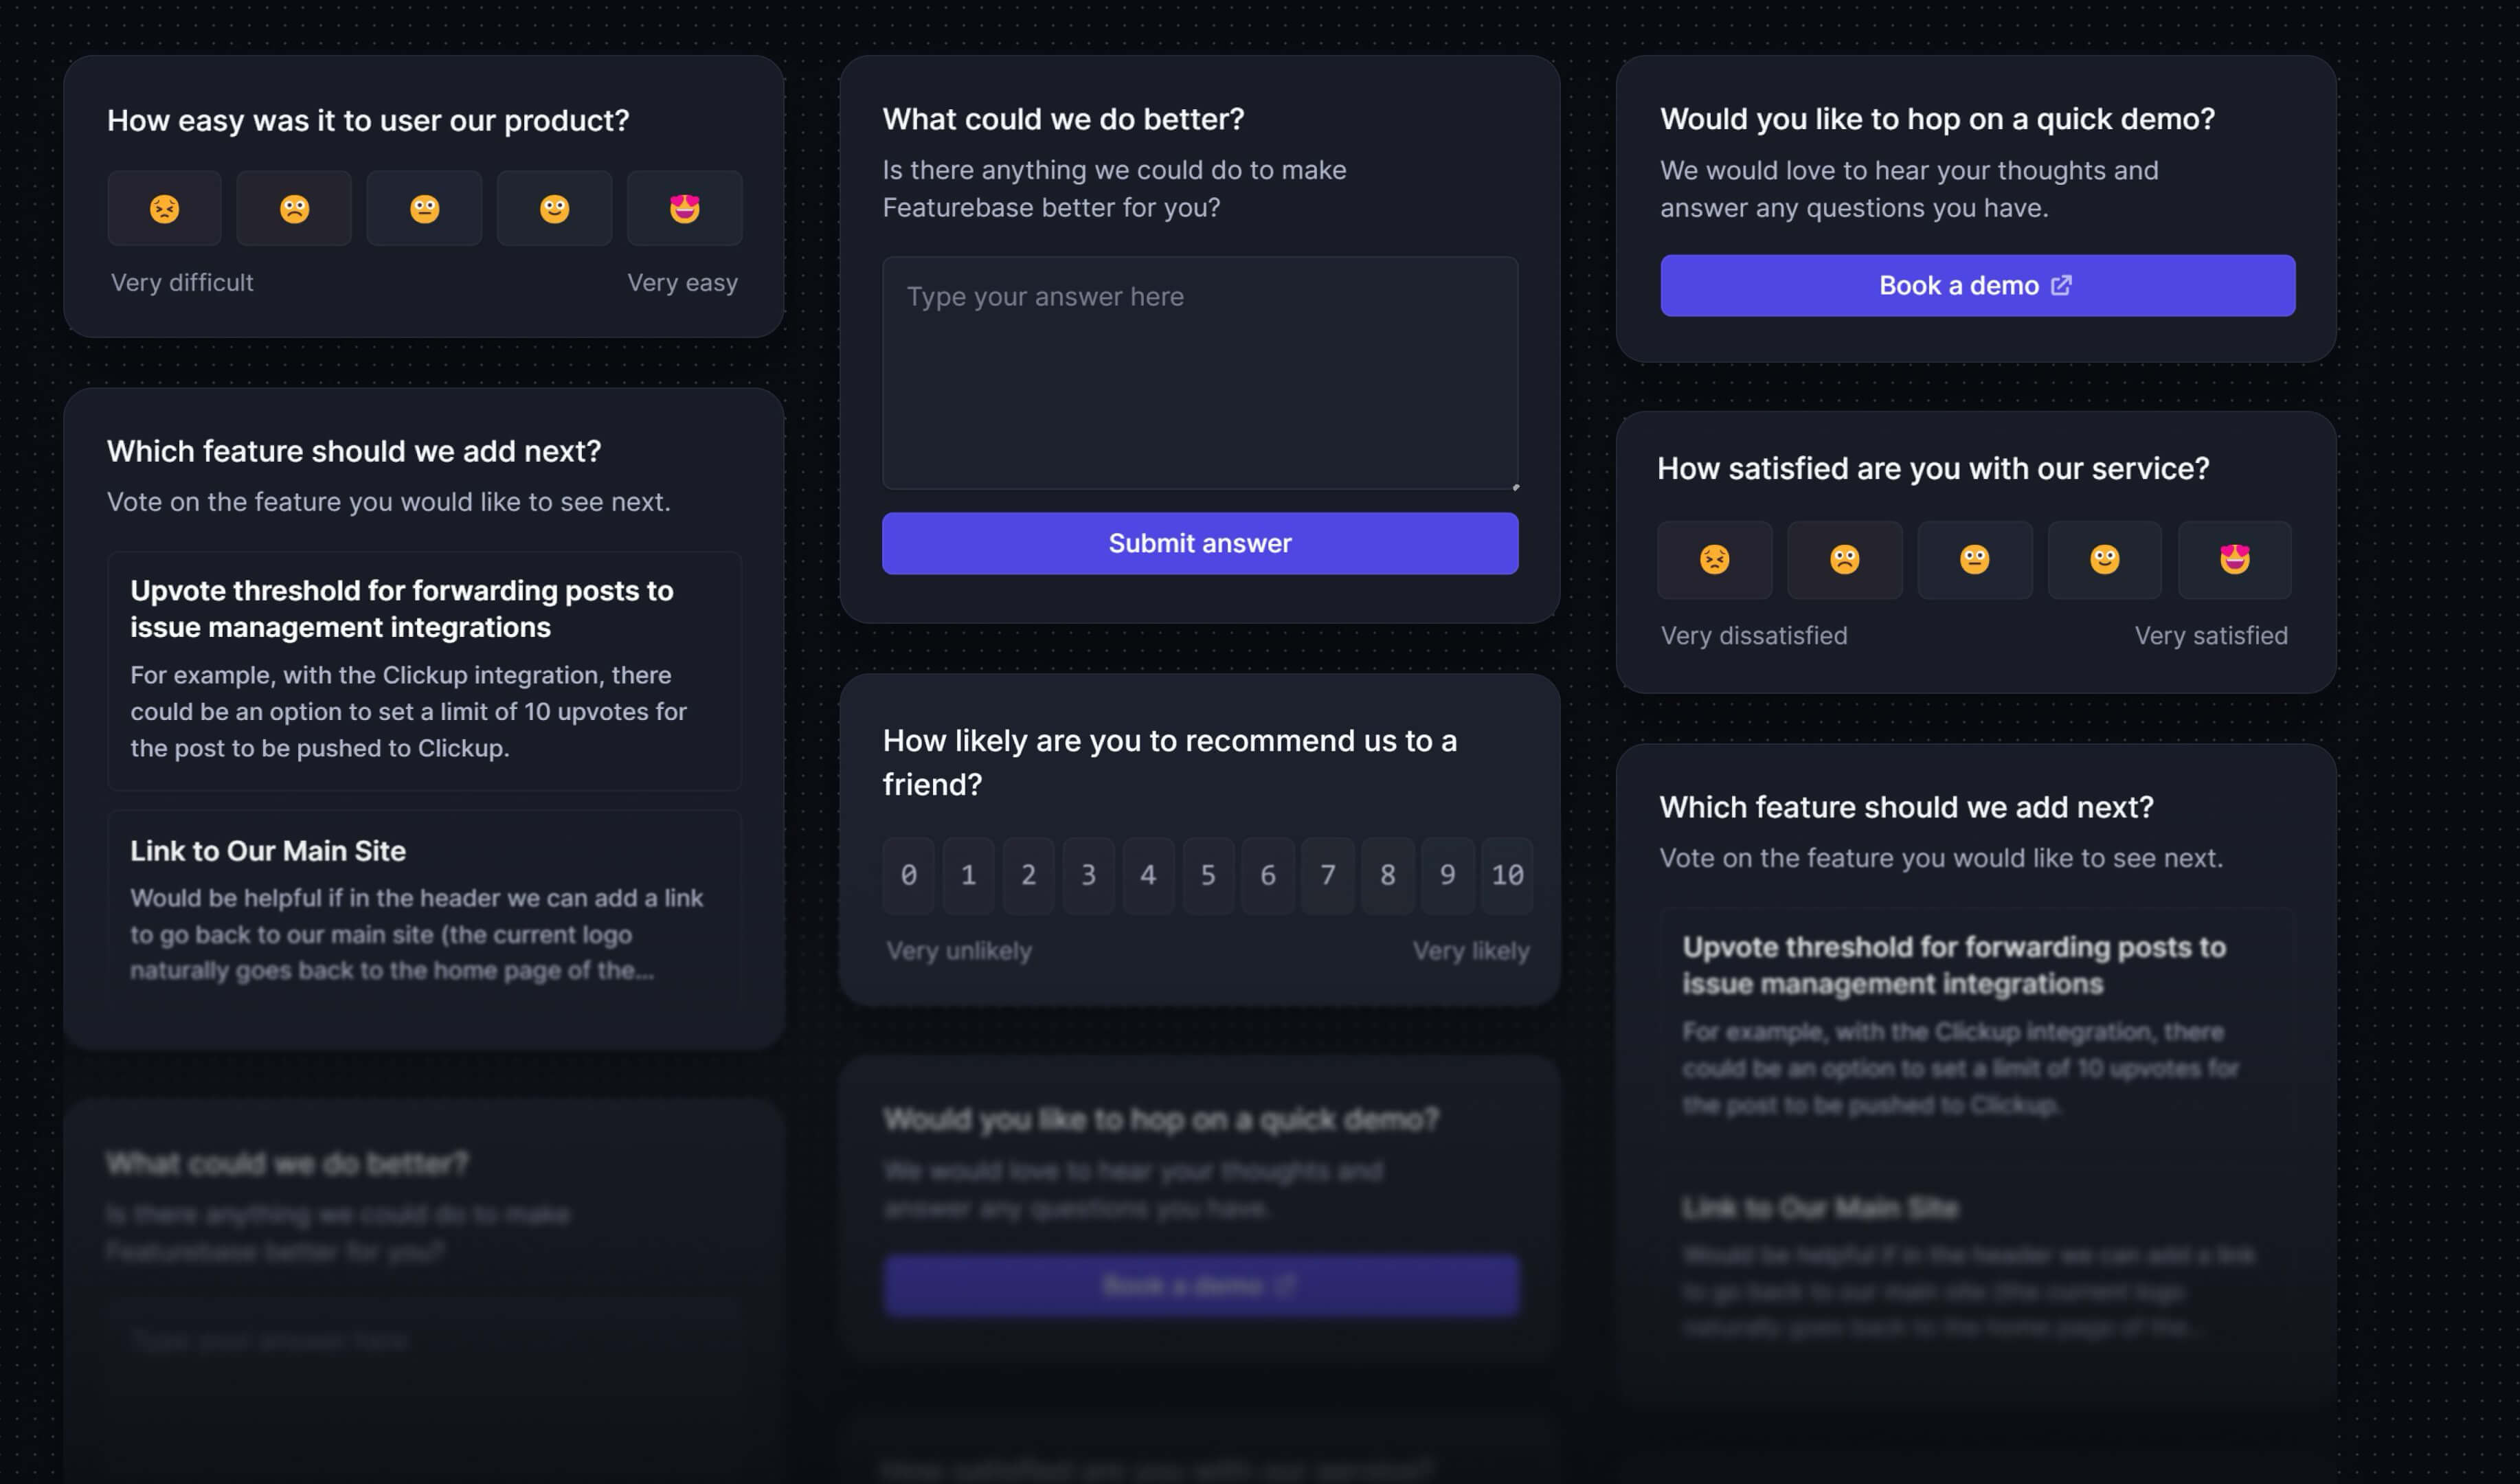The height and width of the screenshot is (1484, 2520).
Task: Vote for Upvote threshold feature in left card
Action: pyautogui.click(x=424, y=670)
